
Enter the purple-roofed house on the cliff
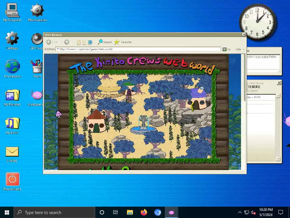point(198,99)
